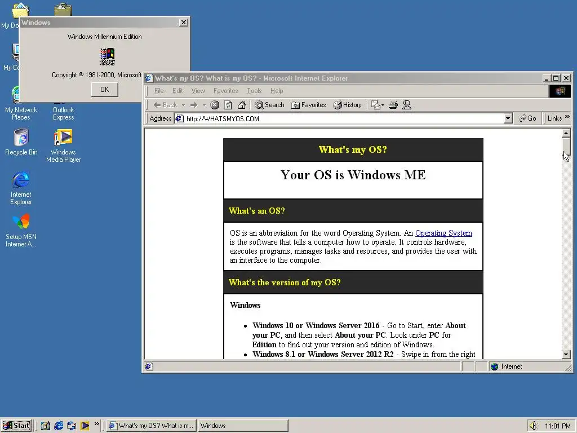Follow the Operating System hyperlink

443,233
